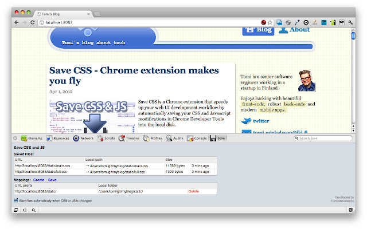Click the black circle extension icon
The image size is (367, 229).
[306, 22]
